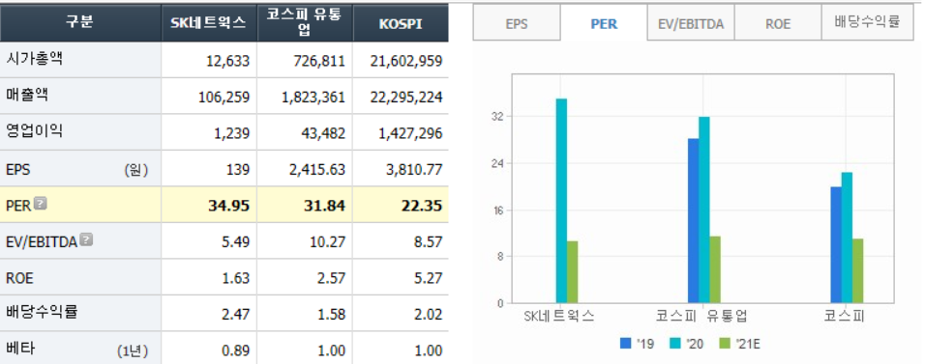This screenshot has height=364, width=925.
Task: Click the (원) unit label
Action: coord(136,170)
